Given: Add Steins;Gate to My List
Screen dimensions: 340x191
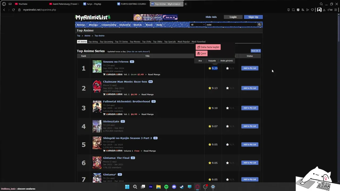Looking at the screenshot, I should (x=250, y=126).
